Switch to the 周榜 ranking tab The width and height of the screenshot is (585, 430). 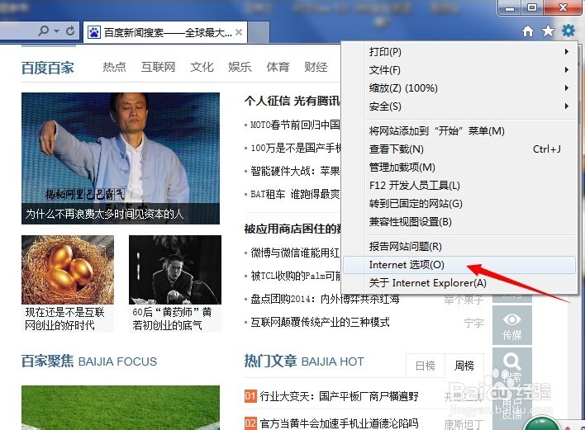pyautogui.click(x=464, y=366)
